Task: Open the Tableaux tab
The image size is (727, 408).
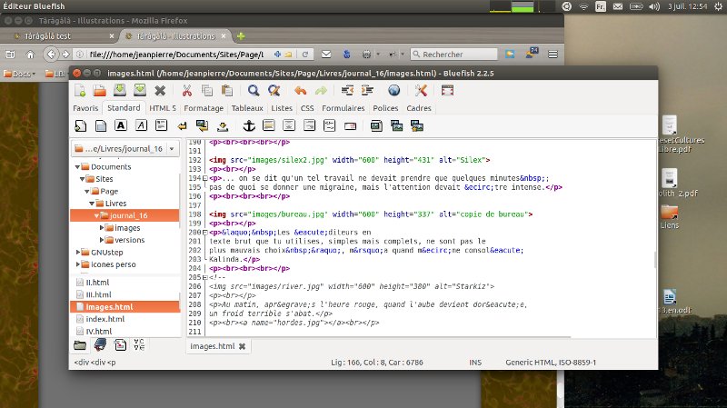Action: 247,108
